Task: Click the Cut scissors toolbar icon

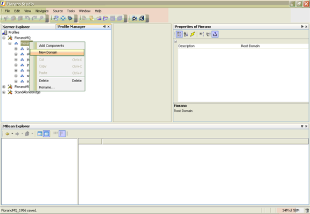Action: coord(6,18)
